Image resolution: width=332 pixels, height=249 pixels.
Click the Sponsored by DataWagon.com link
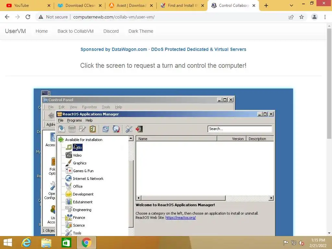click(163, 49)
